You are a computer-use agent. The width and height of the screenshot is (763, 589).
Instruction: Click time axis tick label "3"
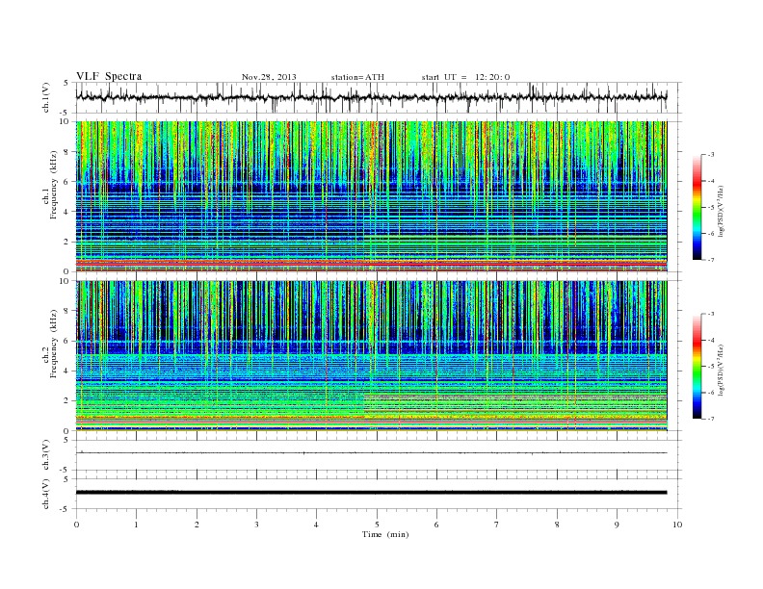(256, 525)
